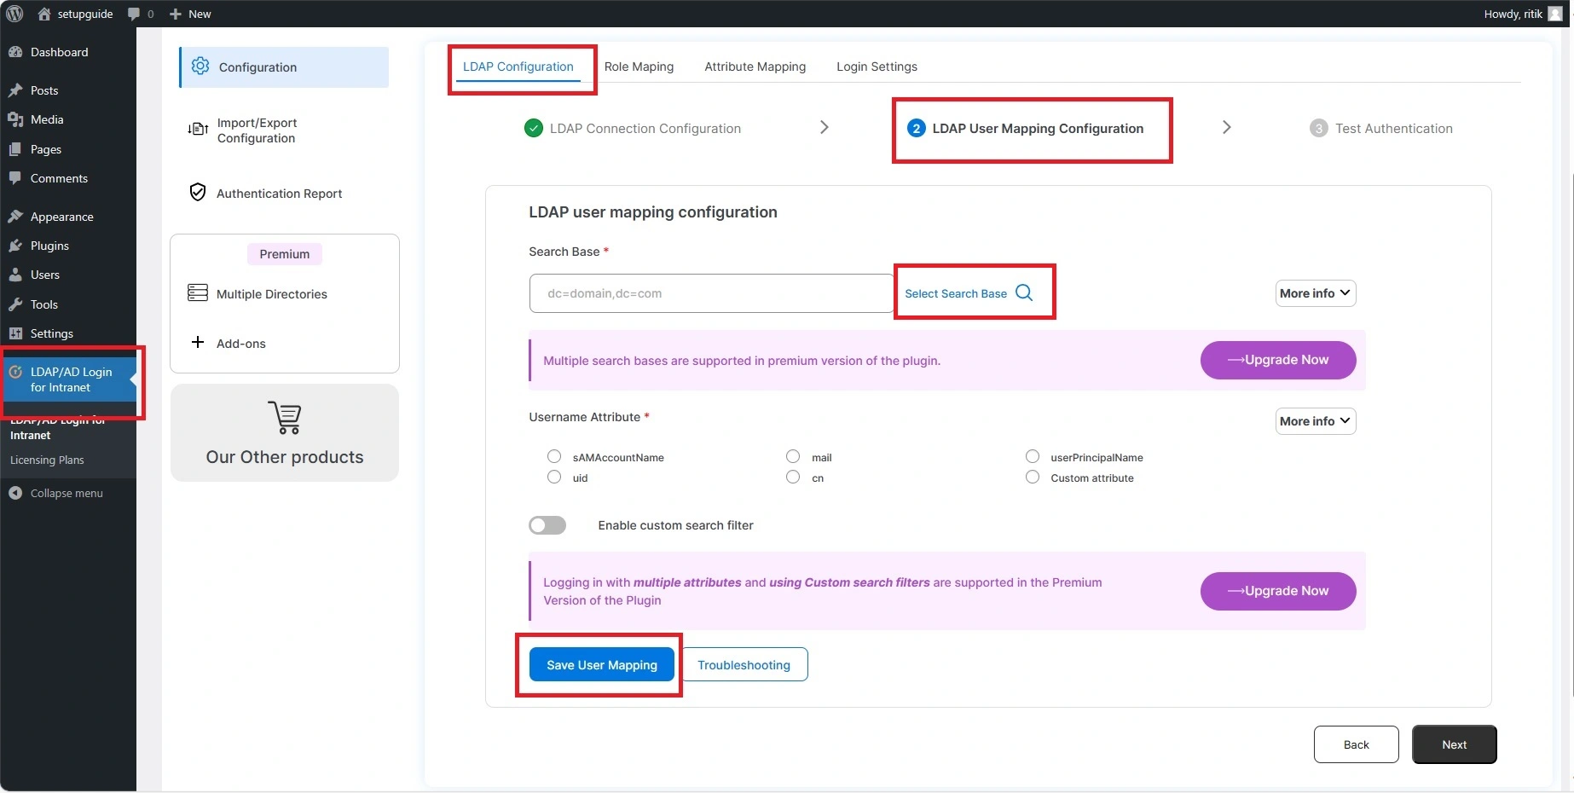
Task: Click Upgrade Now for multiple search bases
Action: pyautogui.click(x=1278, y=360)
